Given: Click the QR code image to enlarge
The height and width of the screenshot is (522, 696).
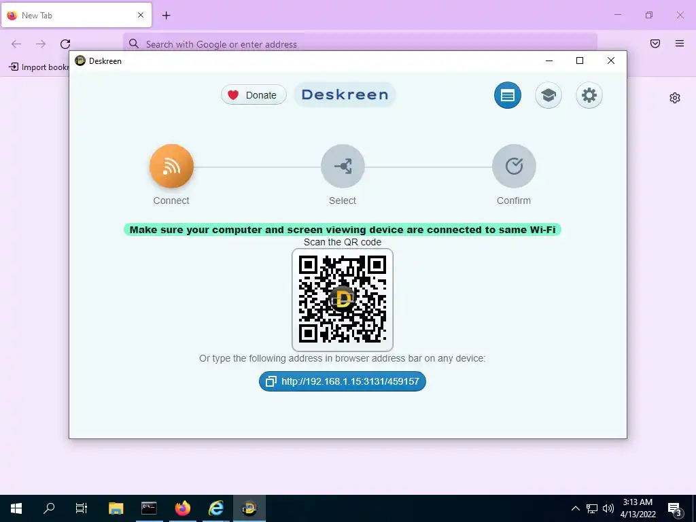Looking at the screenshot, I should pos(343,300).
